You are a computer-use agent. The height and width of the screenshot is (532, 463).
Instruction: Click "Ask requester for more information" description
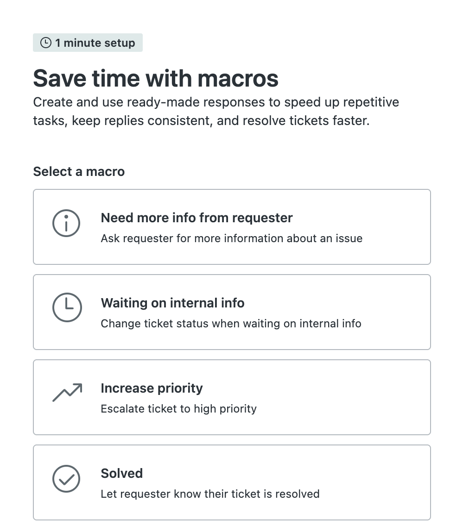[231, 238]
